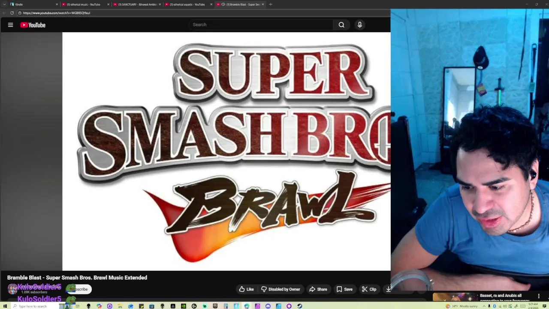Open the YouTube hamburger guide menu
This screenshot has height=309, width=549.
click(10, 25)
